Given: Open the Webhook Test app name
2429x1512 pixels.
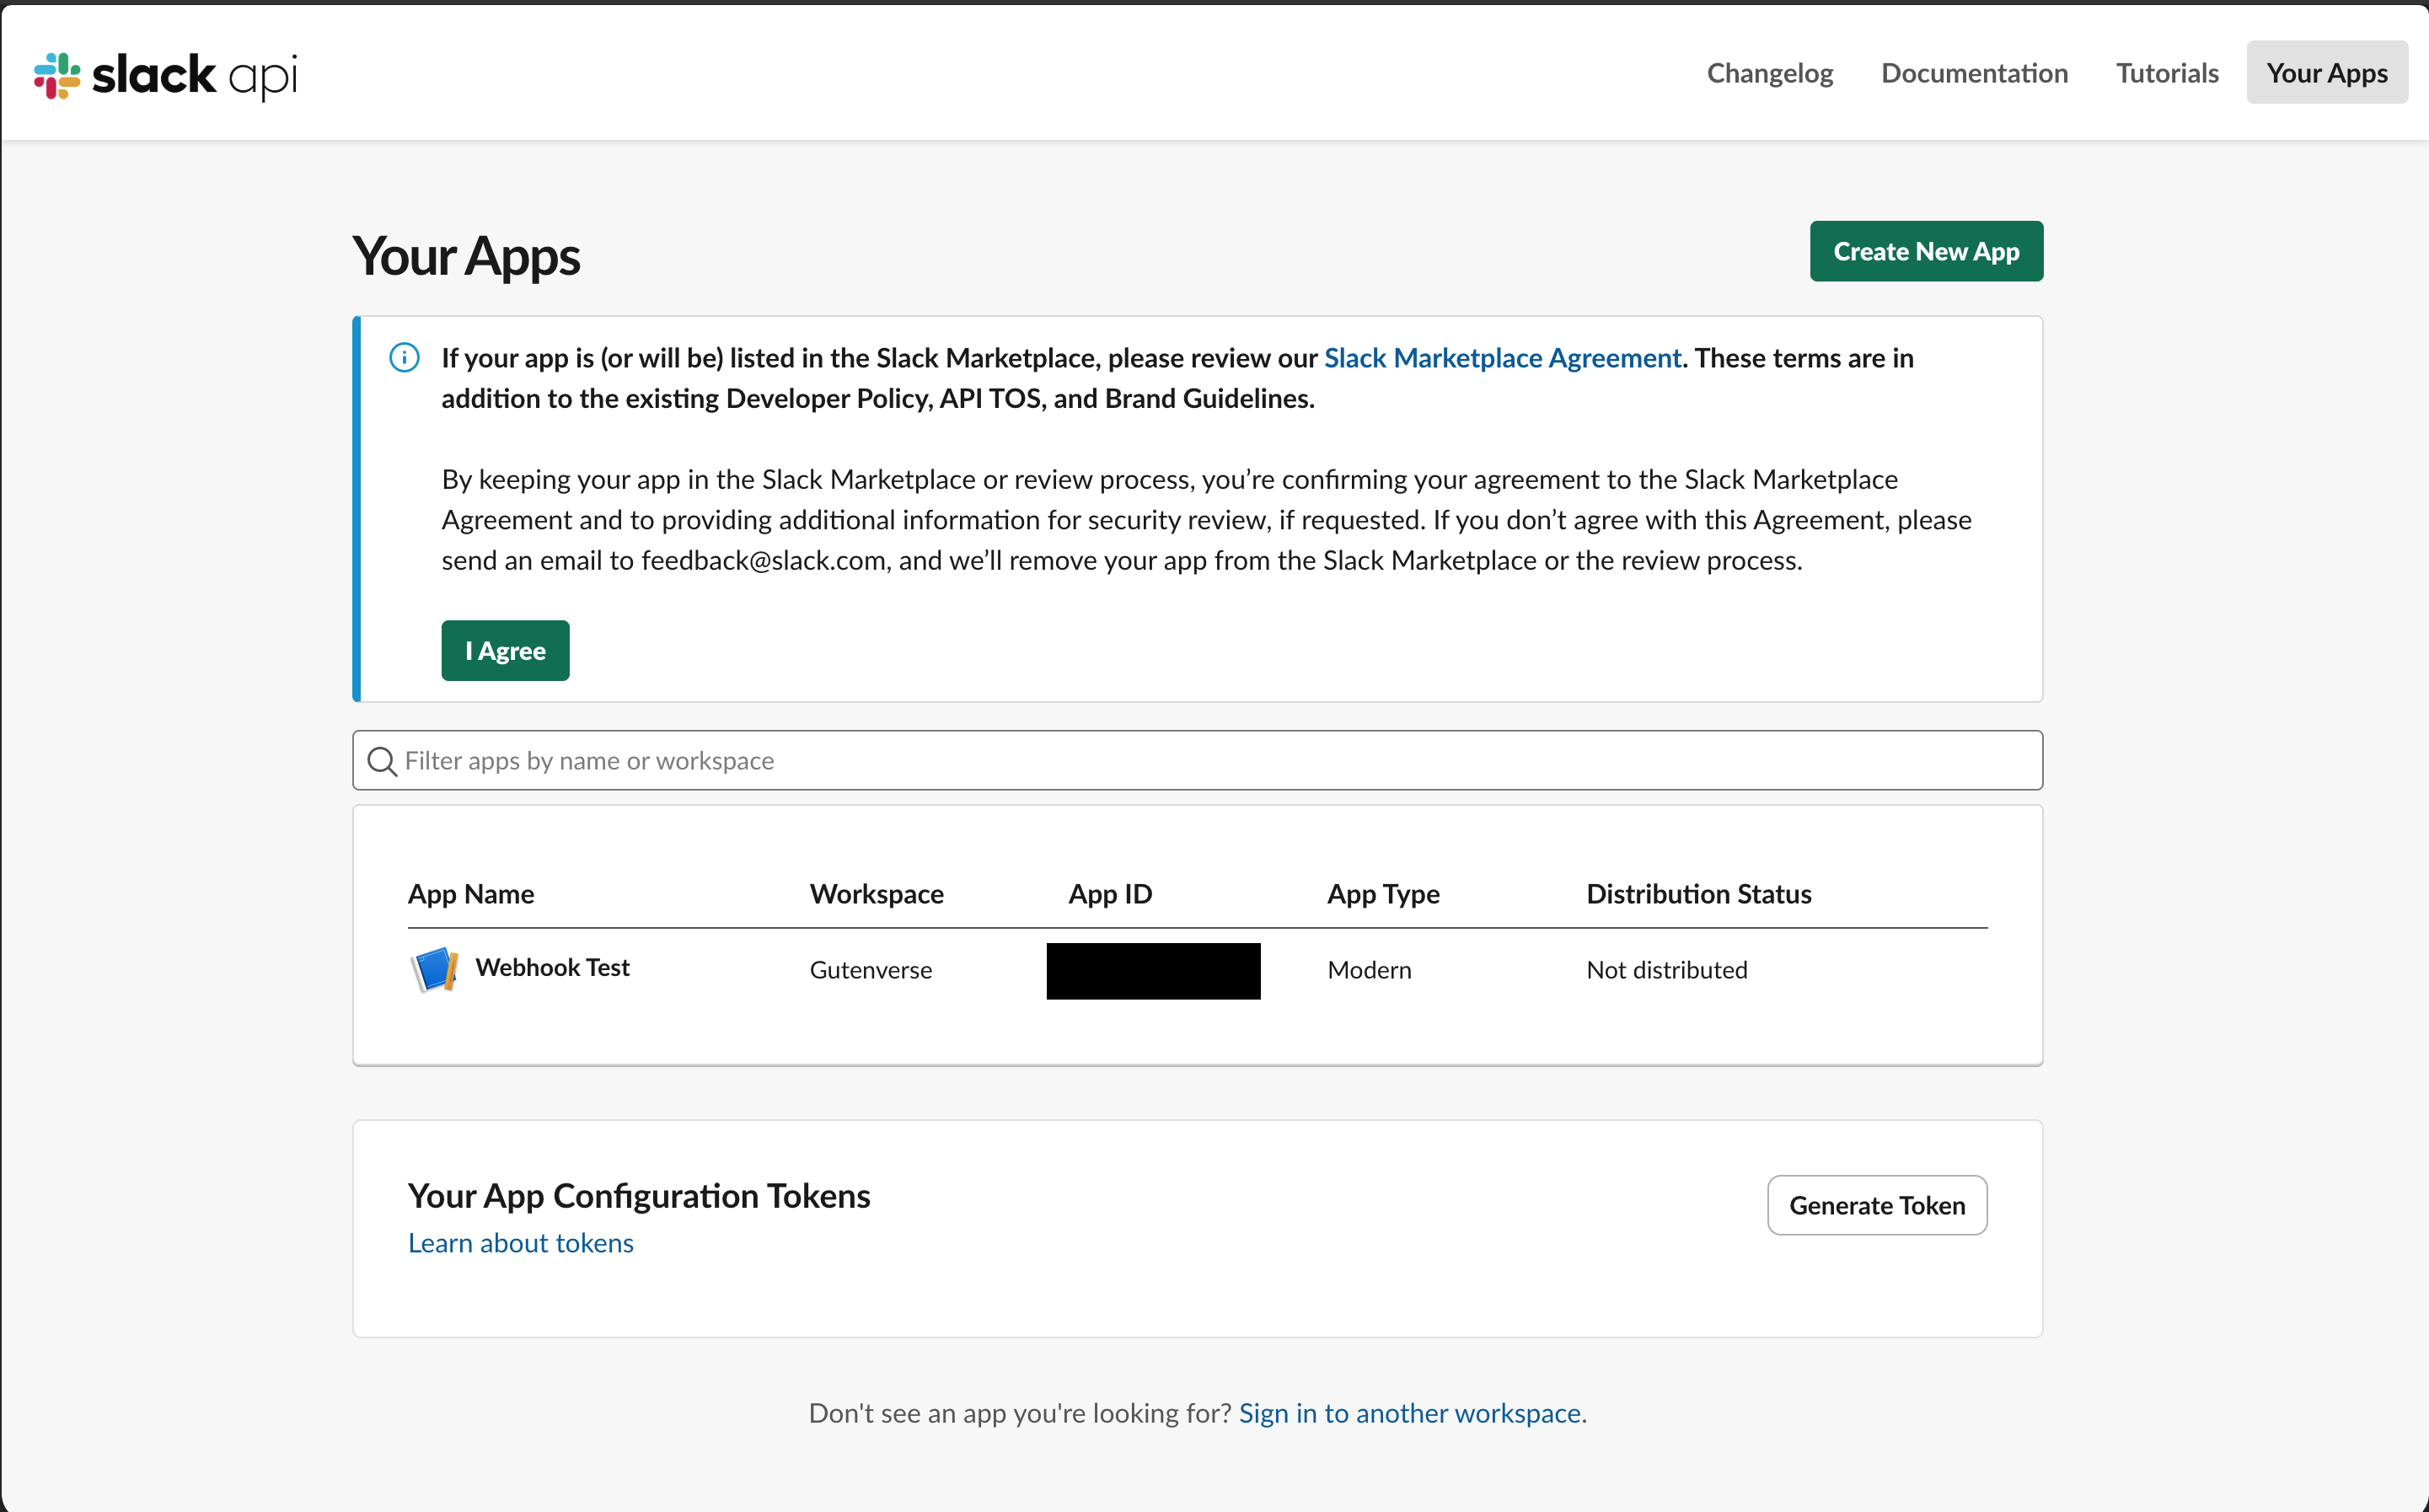Looking at the screenshot, I should coord(552,968).
